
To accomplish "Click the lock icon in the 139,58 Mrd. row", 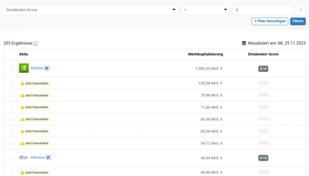I will pos(22,84).
